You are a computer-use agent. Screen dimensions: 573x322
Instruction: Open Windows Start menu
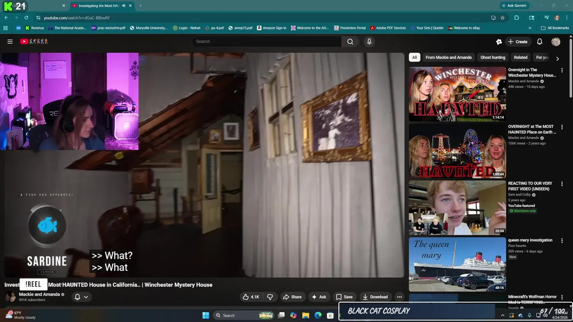pos(205,315)
